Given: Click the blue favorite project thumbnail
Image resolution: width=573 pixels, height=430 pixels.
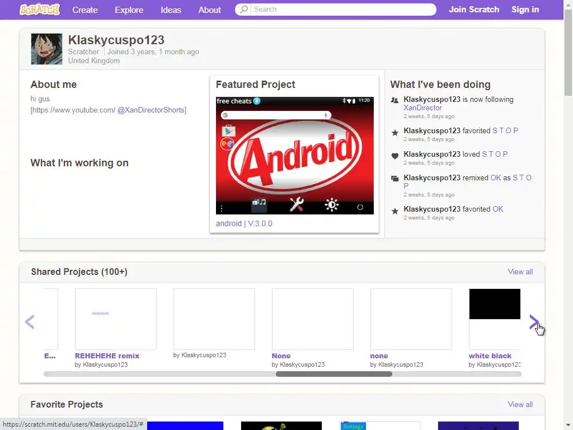Looking at the screenshot, I should [185, 426].
